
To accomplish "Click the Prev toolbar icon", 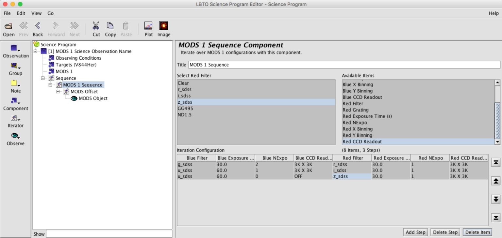I will (24, 26).
